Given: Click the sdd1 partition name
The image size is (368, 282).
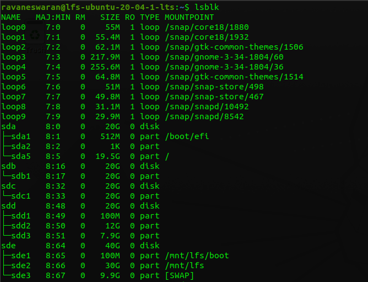Looking at the screenshot, I should point(21,216).
